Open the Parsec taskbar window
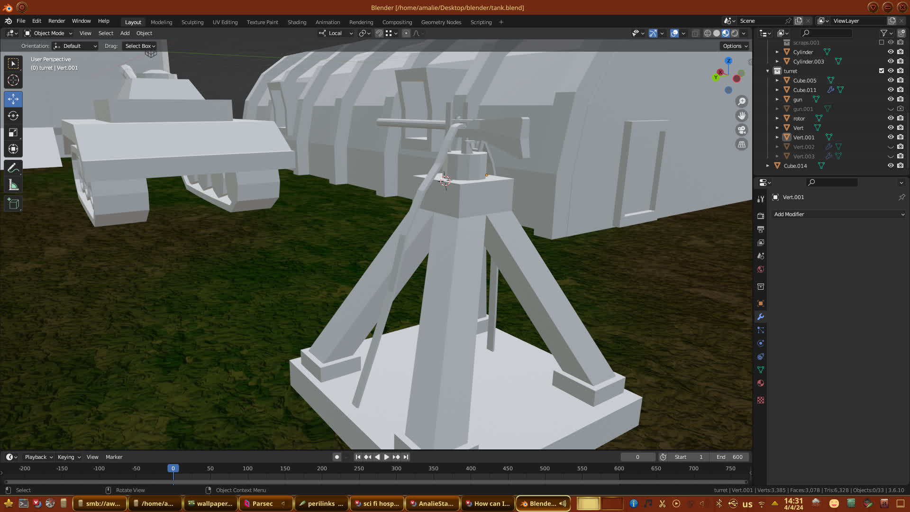The width and height of the screenshot is (910, 512). 262,503
